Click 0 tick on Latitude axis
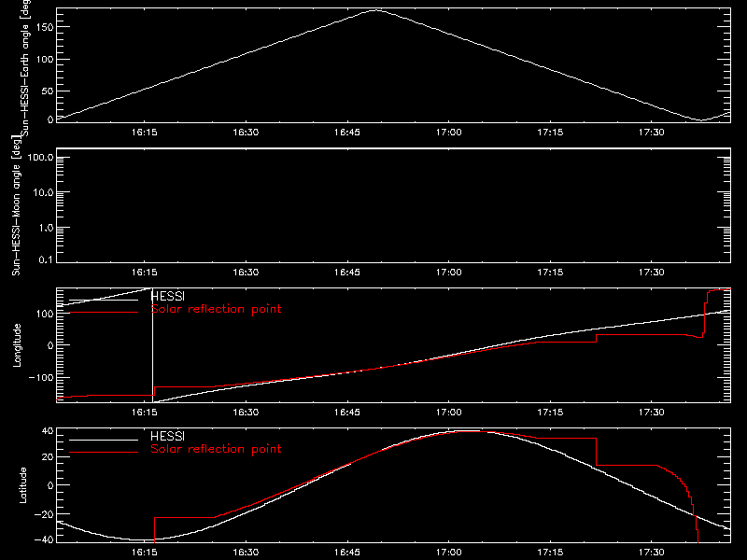The width and height of the screenshot is (747, 560). click(51, 485)
